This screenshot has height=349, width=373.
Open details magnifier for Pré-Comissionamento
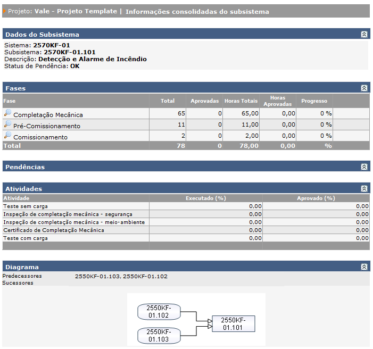(x=7, y=124)
